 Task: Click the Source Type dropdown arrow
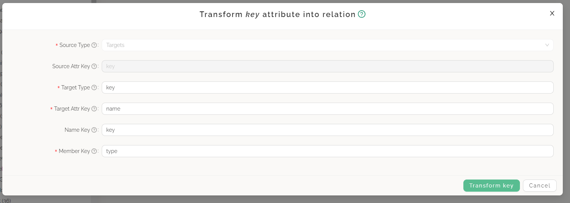(547, 45)
